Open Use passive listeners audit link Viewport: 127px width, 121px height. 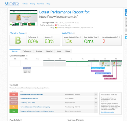(x=37, y=111)
